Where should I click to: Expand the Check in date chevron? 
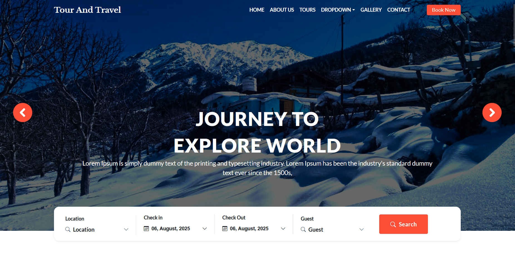coord(204,229)
